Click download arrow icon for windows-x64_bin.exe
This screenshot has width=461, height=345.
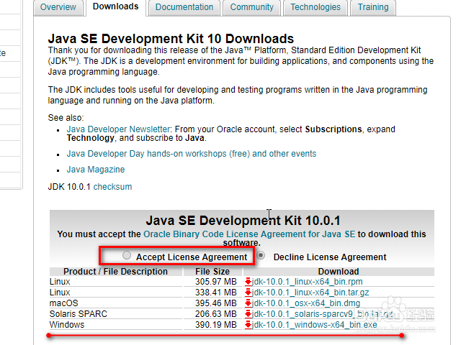coord(248,325)
